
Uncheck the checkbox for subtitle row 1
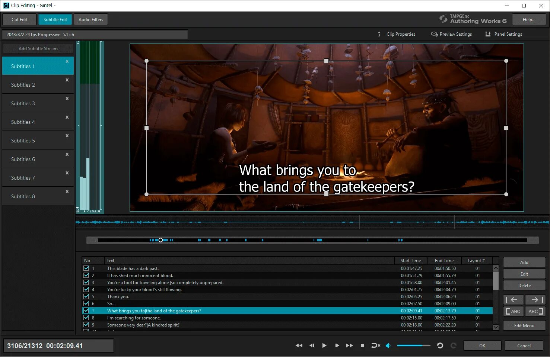[x=86, y=268]
